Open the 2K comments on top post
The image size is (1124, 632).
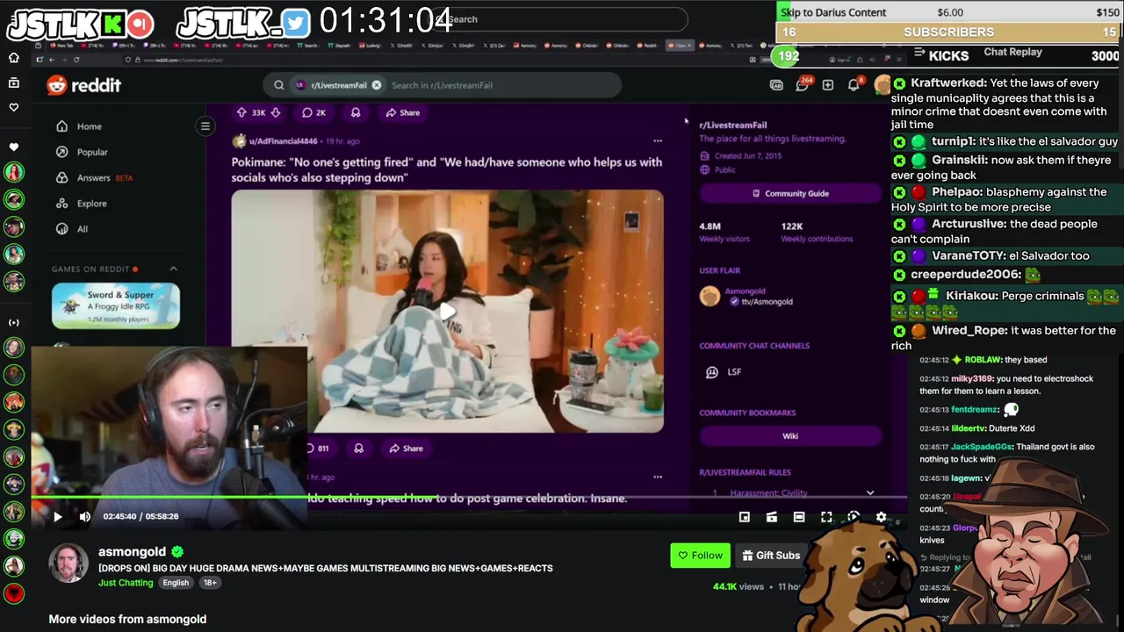coord(313,112)
